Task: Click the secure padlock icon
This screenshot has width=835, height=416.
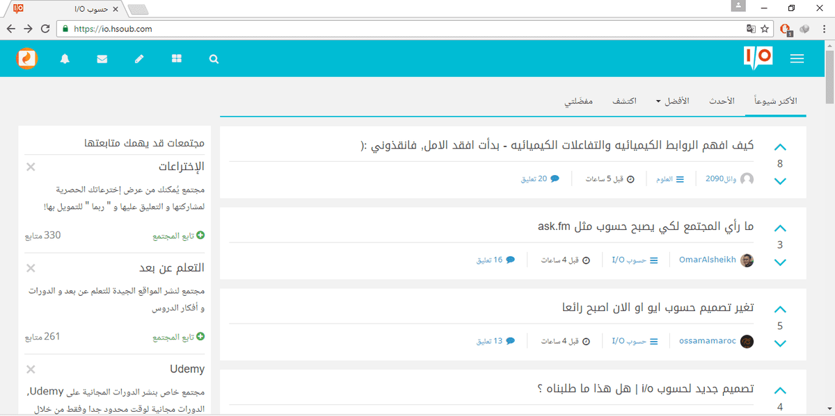Action: click(x=65, y=29)
